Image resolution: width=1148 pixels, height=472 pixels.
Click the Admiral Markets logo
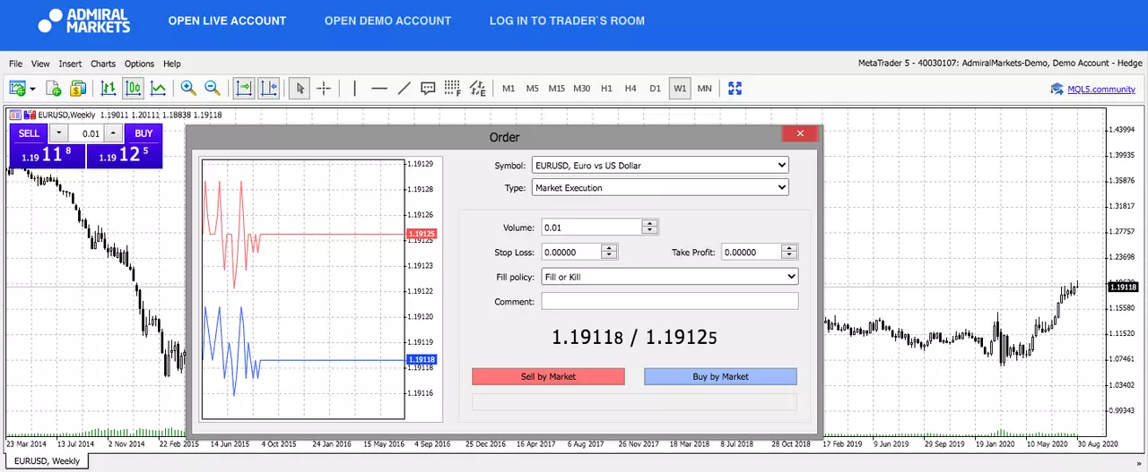84,21
